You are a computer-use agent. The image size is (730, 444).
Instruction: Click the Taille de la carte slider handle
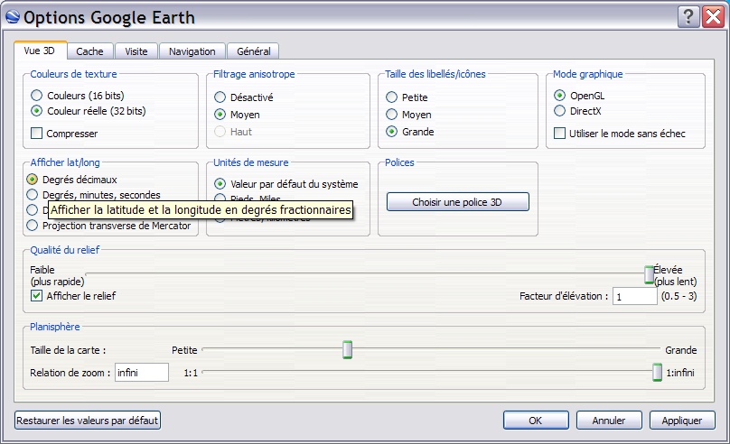(347, 349)
